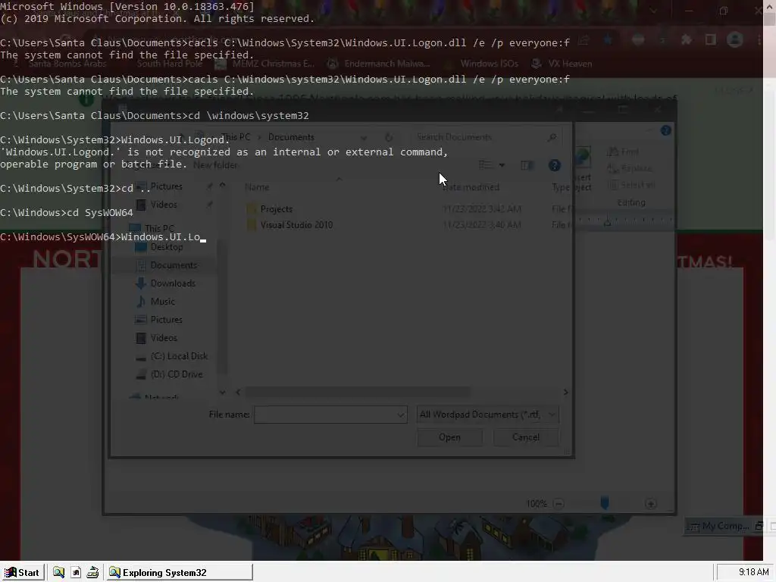Click WordPad zoom out minus button
This screenshot has height=582, width=776.
coord(559,504)
